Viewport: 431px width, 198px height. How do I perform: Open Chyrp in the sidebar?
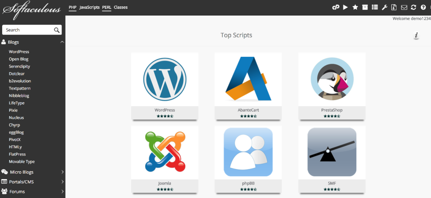pos(15,125)
